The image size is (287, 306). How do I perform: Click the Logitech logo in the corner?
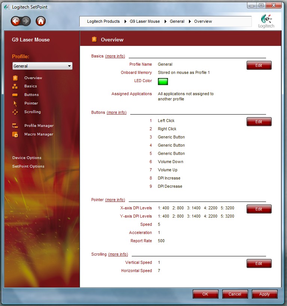pyautogui.click(x=266, y=21)
